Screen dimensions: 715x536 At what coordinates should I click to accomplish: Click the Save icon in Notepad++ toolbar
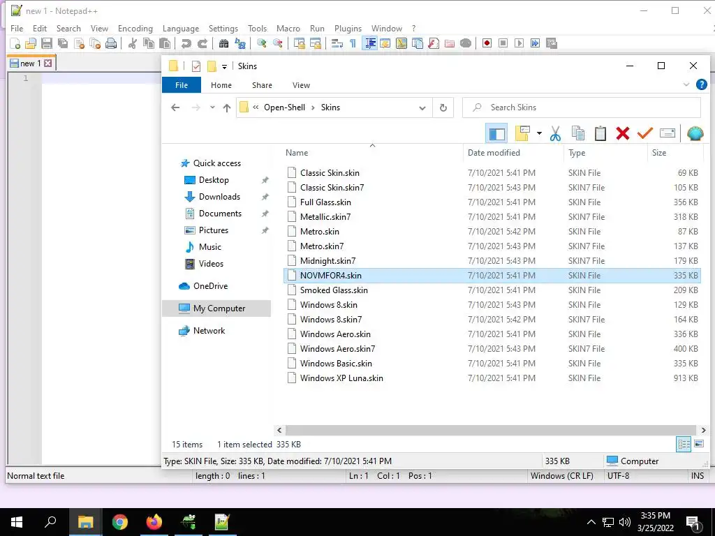click(x=47, y=43)
